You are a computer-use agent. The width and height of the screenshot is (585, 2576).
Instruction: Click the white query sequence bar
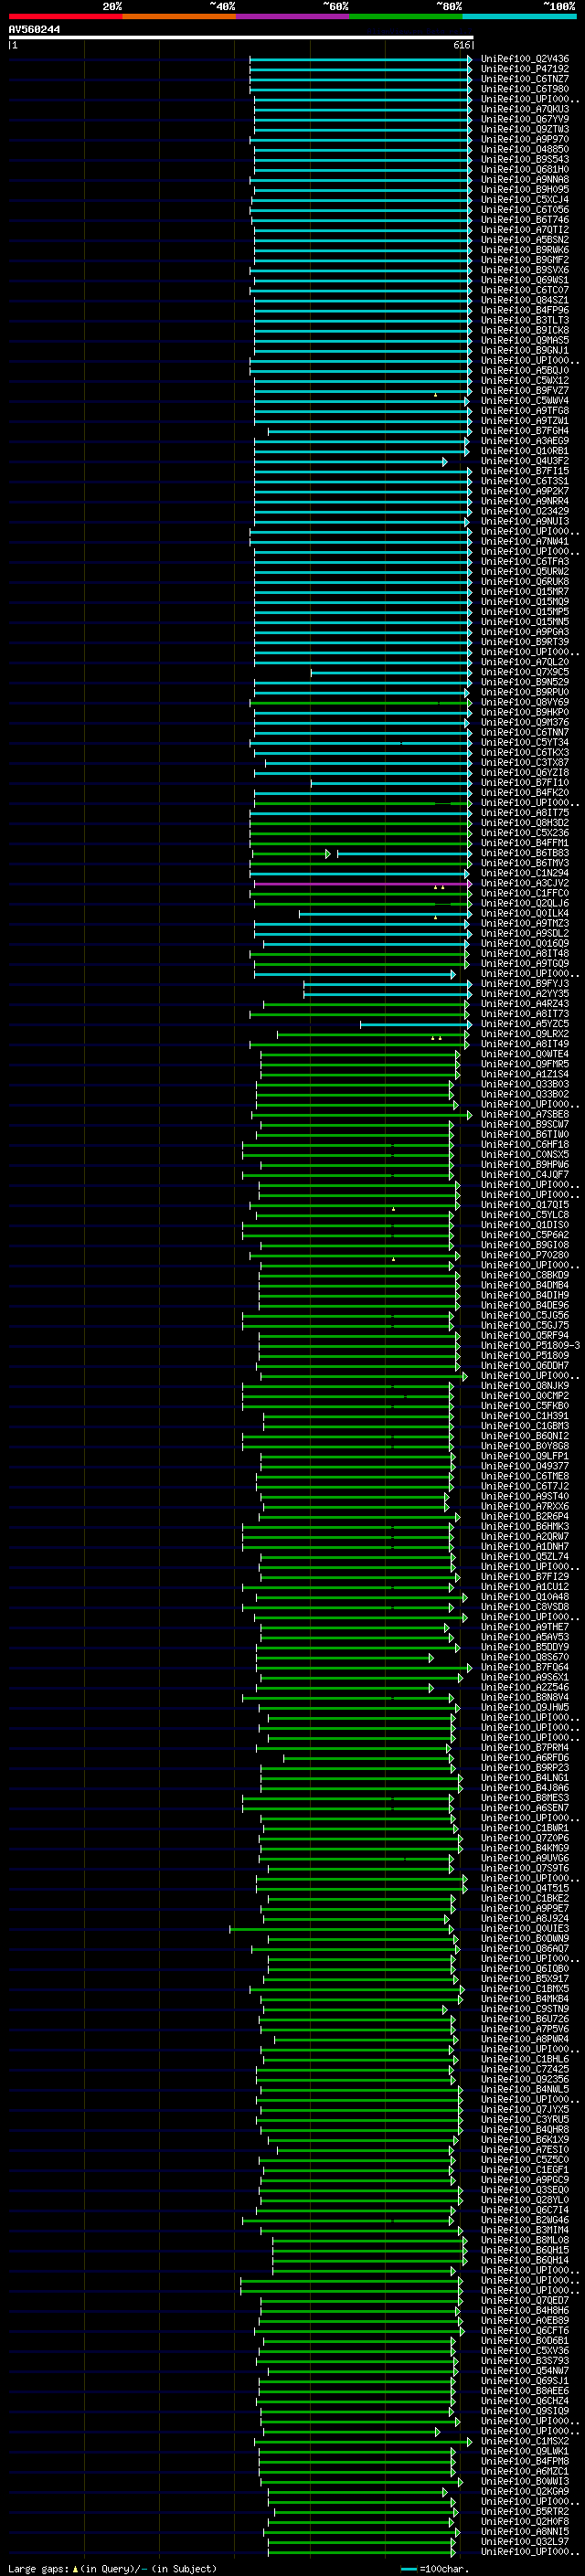241,38
